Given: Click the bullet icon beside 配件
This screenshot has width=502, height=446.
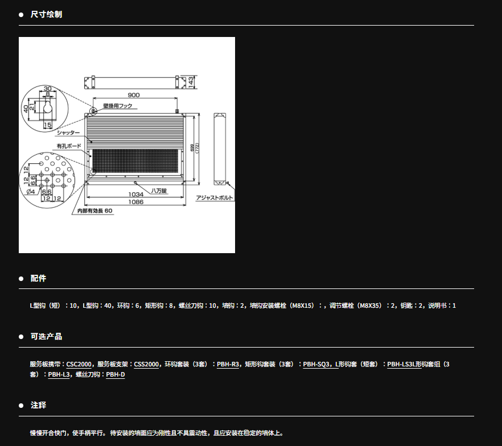Looking at the screenshot, I should [x=21, y=279].
